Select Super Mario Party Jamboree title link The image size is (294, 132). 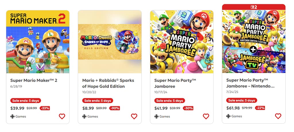point(175,83)
